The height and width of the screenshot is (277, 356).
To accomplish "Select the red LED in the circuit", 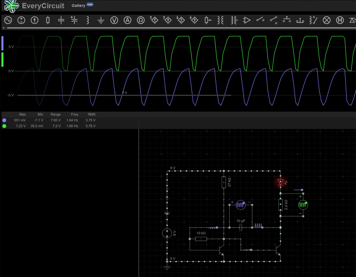I will click(281, 182).
